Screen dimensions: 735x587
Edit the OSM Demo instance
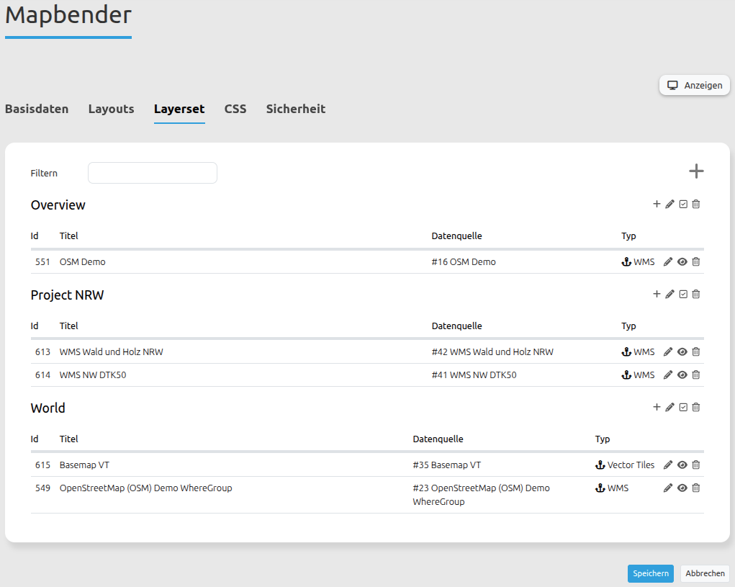(667, 262)
